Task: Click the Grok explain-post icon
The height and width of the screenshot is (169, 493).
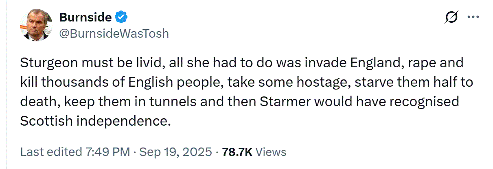Action: [x=451, y=17]
